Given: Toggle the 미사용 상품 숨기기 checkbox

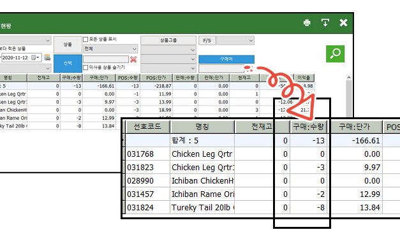Looking at the screenshot, I should (85, 68).
